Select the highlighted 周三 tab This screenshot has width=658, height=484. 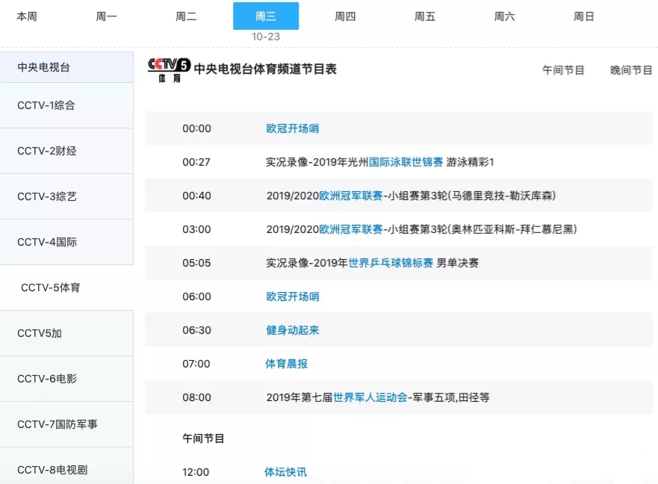pos(266,16)
